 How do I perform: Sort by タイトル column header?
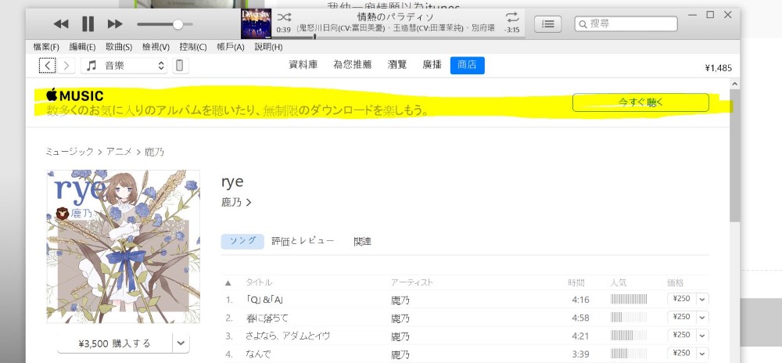coord(259,282)
